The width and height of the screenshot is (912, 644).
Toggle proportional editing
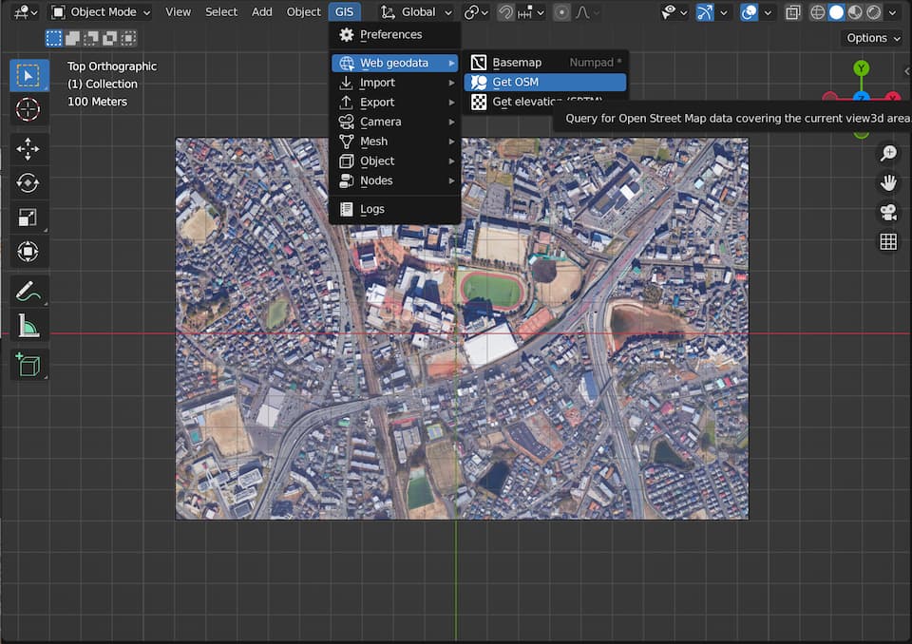pos(561,12)
